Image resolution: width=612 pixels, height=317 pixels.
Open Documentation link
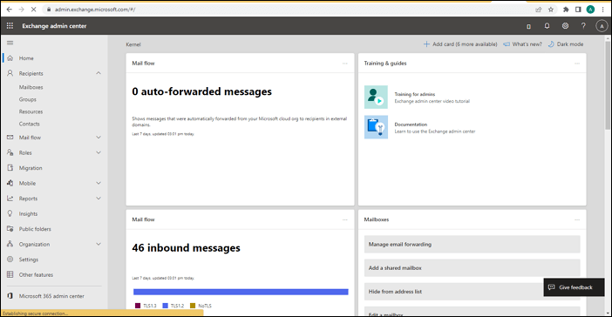coord(411,125)
